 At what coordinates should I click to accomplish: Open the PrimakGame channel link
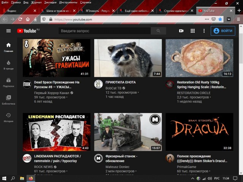tap(186, 167)
